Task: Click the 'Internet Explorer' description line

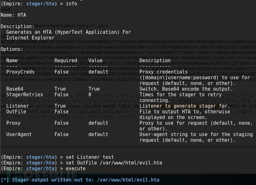Action: pos(30,38)
